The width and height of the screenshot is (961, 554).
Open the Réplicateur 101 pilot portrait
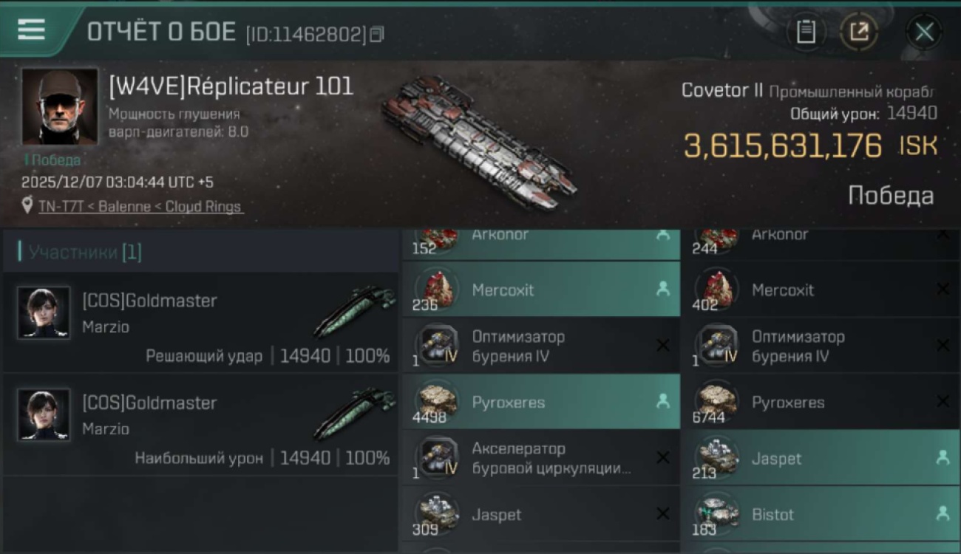59,106
